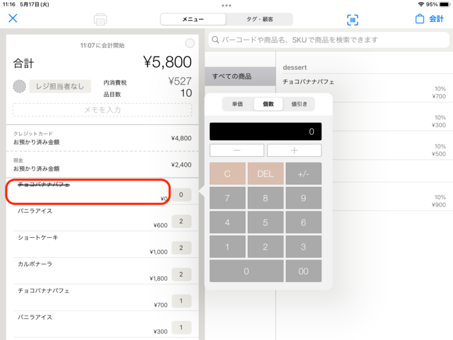Select the 単価 keypad tab

coord(238,104)
